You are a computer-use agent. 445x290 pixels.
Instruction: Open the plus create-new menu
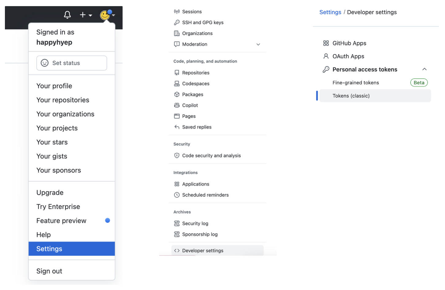coord(86,15)
